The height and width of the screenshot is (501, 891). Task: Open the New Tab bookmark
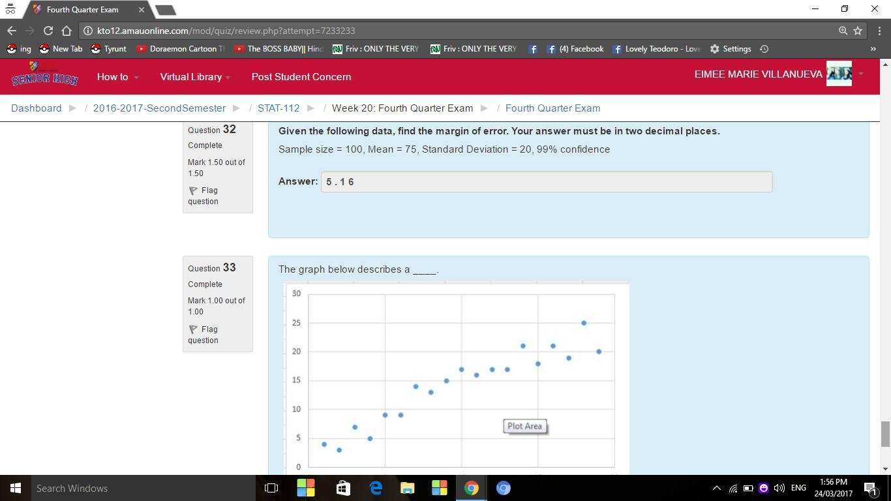61,49
